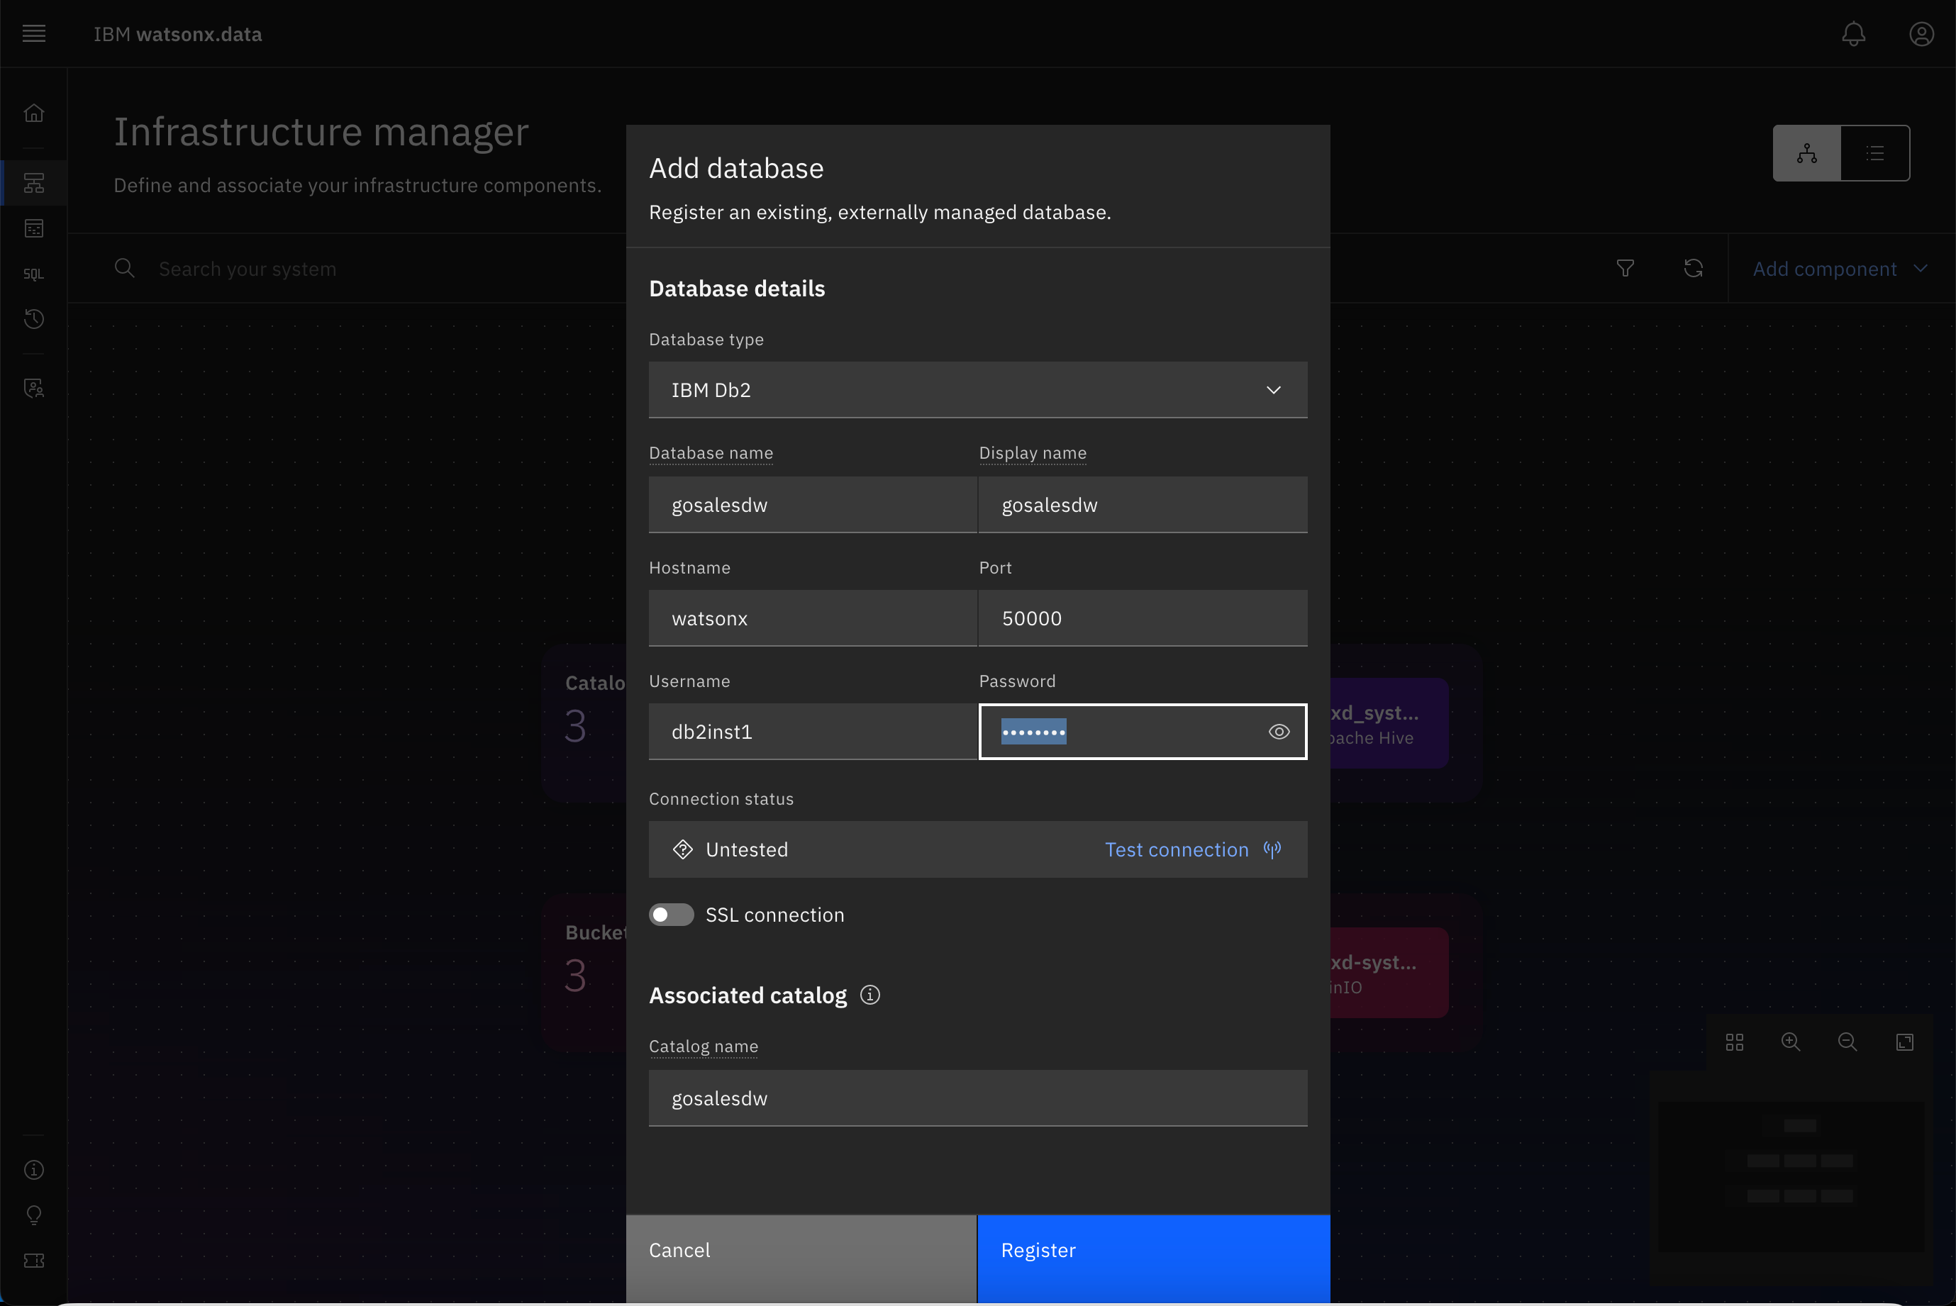Click the Display name label tooltip
This screenshot has width=1956, height=1306.
coord(1032,453)
